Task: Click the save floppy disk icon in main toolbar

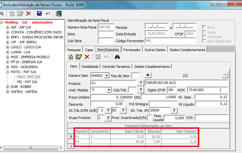Action: [x=39, y=13]
